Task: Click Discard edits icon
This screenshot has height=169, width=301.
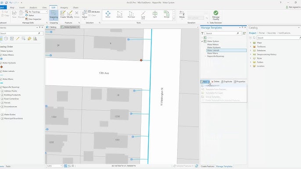Action: [21, 14]
